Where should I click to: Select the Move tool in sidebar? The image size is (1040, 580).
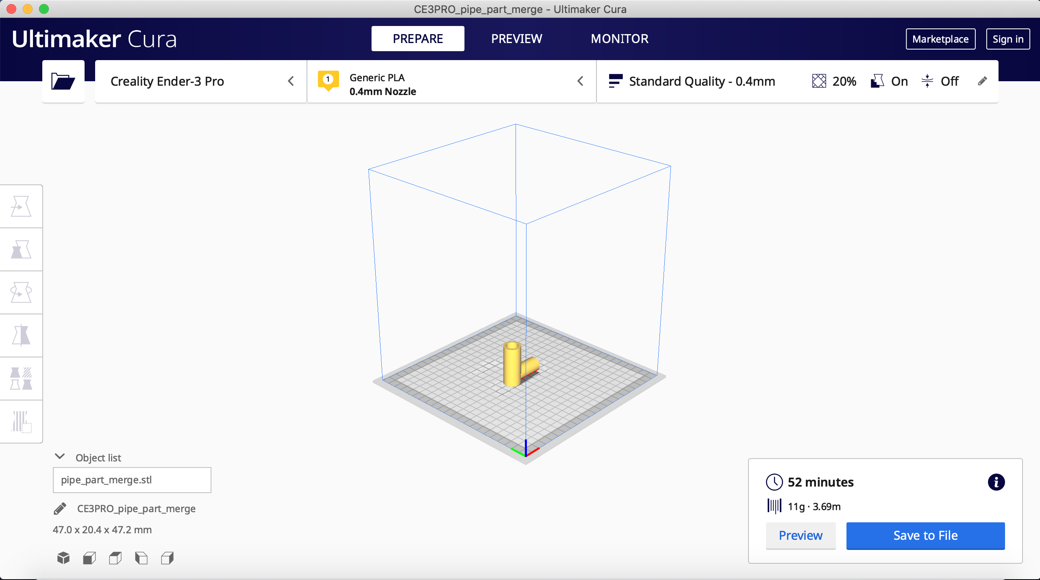click(21, 206)
